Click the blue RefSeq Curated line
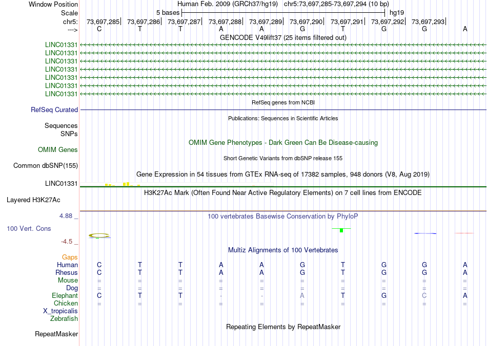 [x=283, y=110]
